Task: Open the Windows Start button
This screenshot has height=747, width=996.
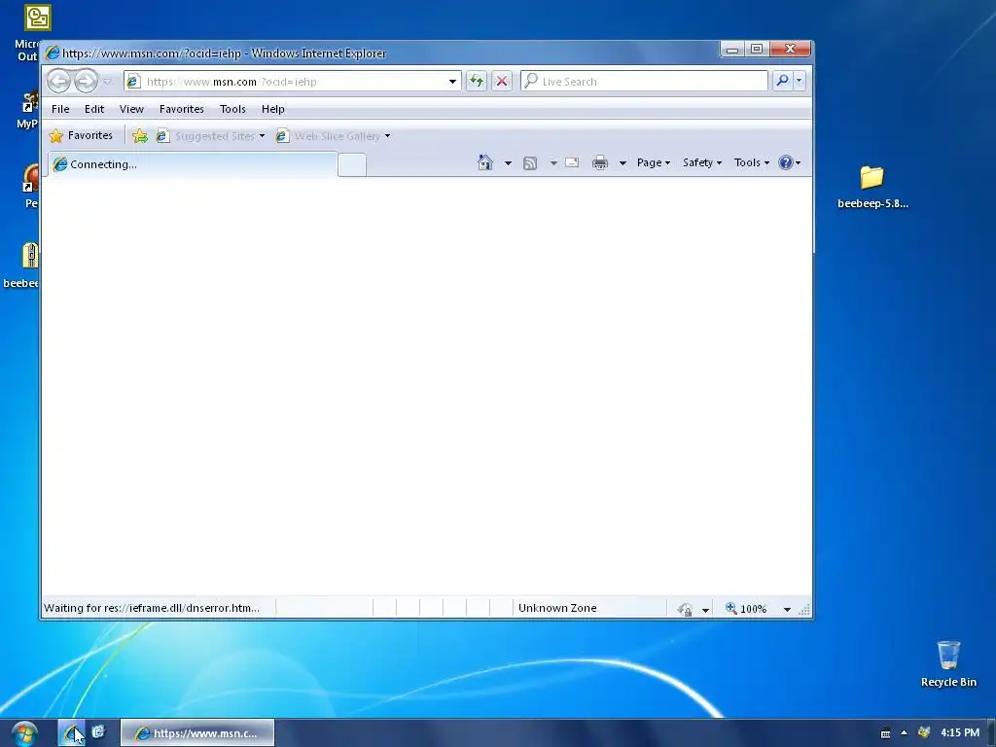Action: point(24,733)
